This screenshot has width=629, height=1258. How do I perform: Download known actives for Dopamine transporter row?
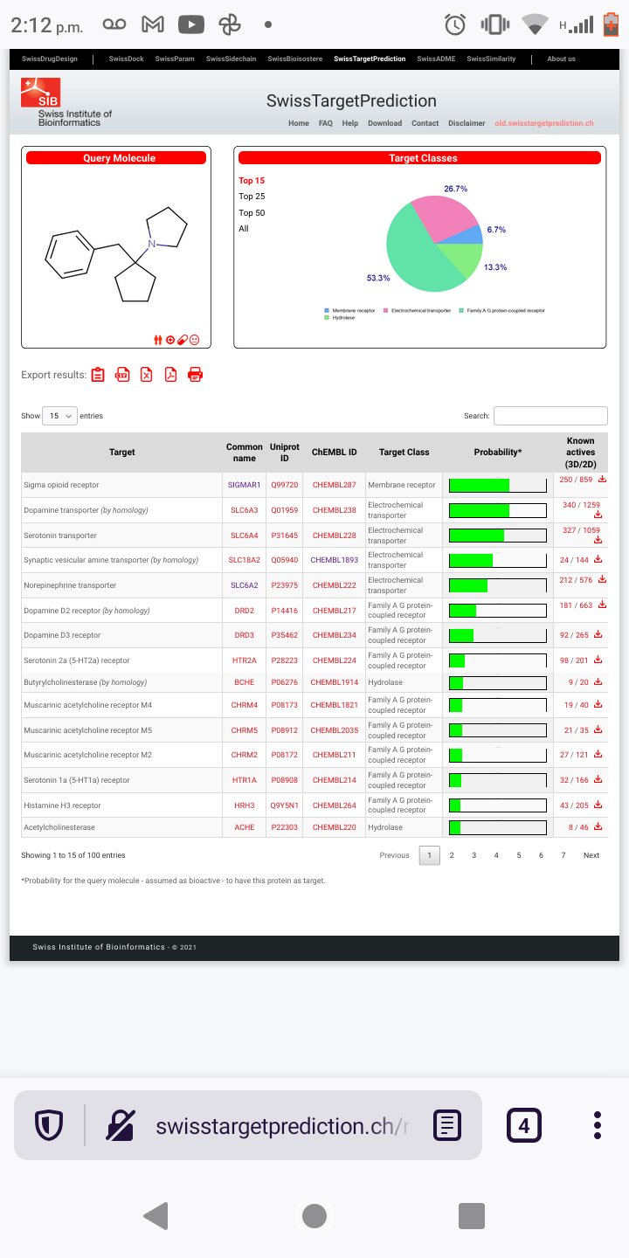tap(598, 515)
